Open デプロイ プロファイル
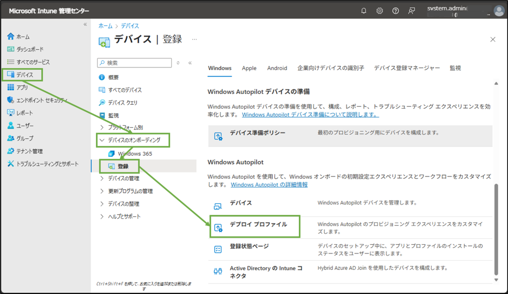 (x=258, y=224)
